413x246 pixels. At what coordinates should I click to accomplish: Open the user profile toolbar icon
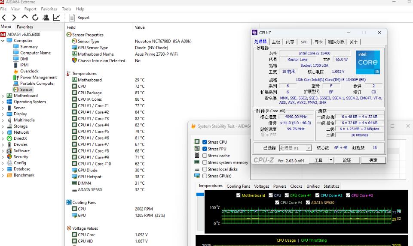[x=46, y=18]
